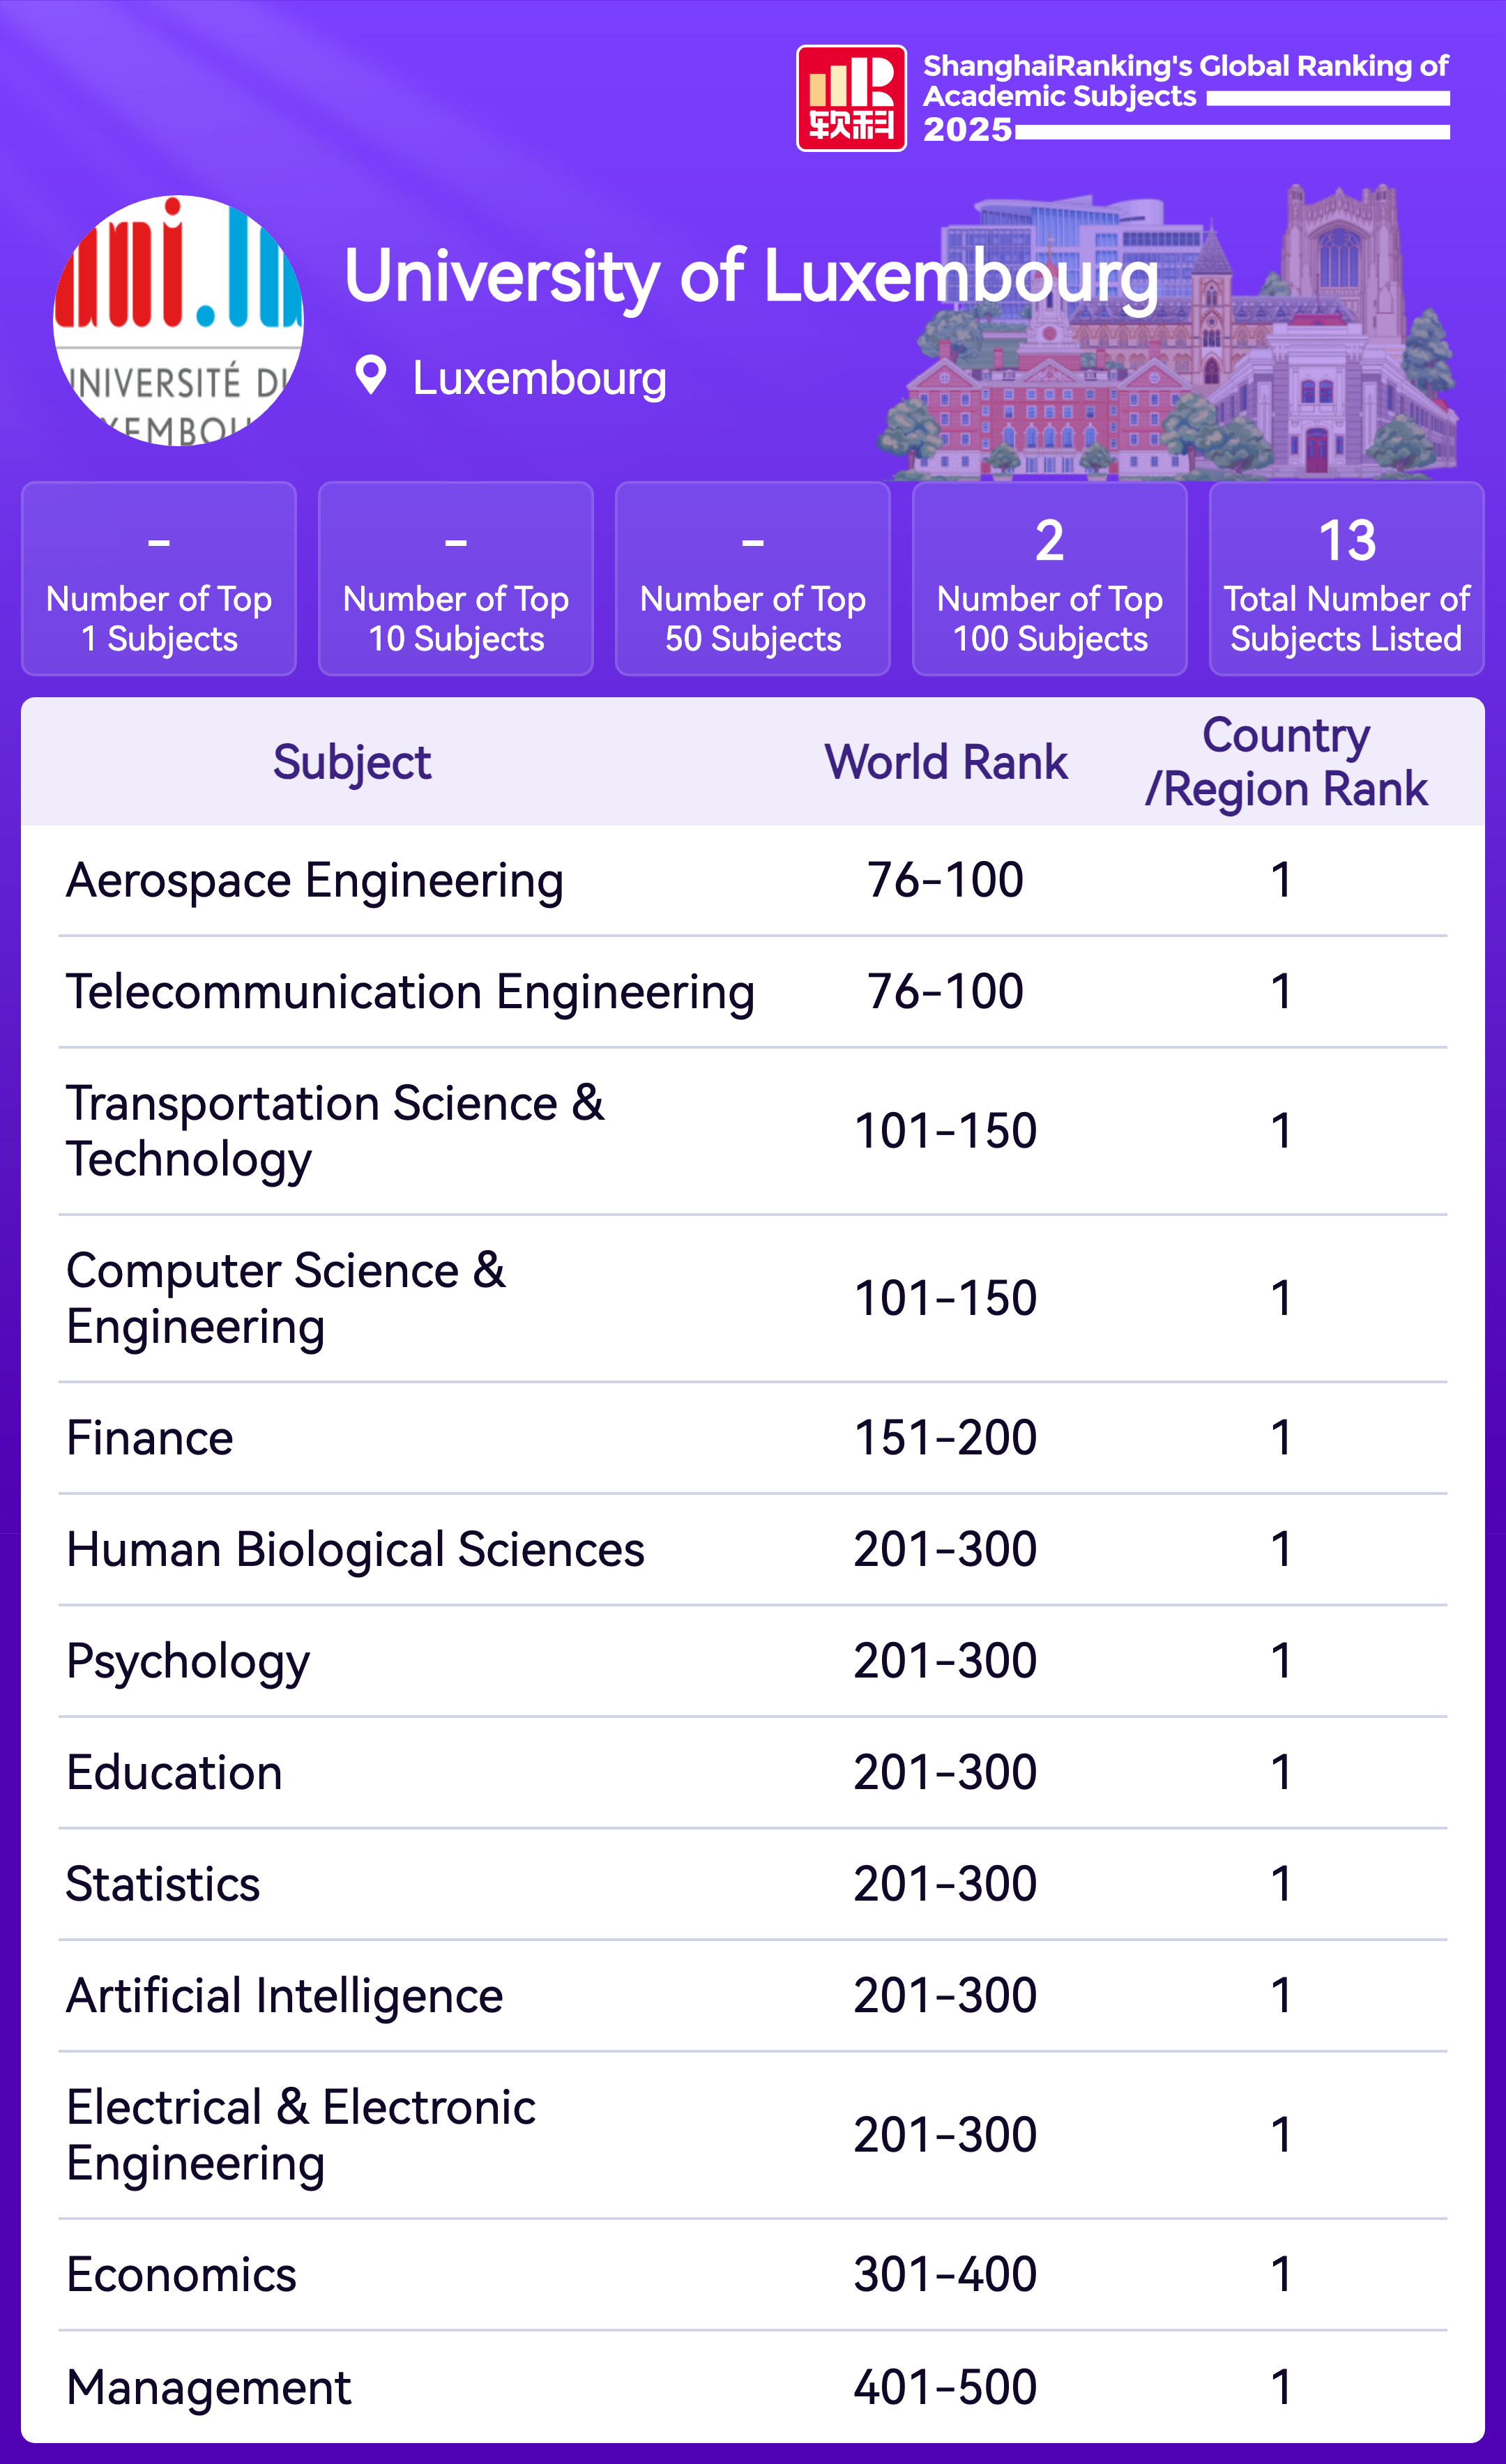Click the ShanghaiRanking red logo icon
The height and width of the screenshot is (2464, 1506).
[x=851, y=98]
